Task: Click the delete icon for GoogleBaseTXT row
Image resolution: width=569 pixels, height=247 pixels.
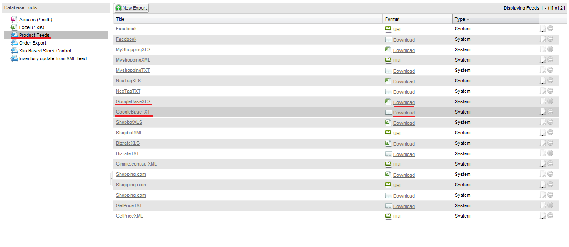Action: [550, 112]
